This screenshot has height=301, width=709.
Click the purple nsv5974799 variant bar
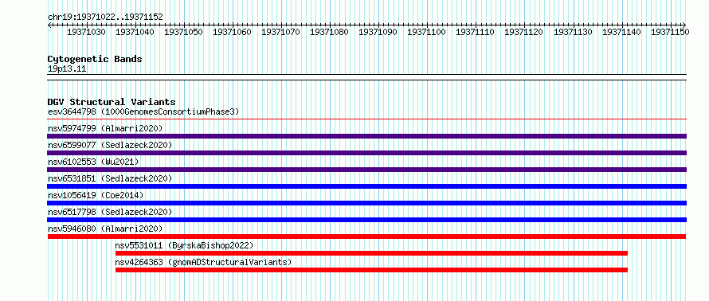(x=367, y=136)
